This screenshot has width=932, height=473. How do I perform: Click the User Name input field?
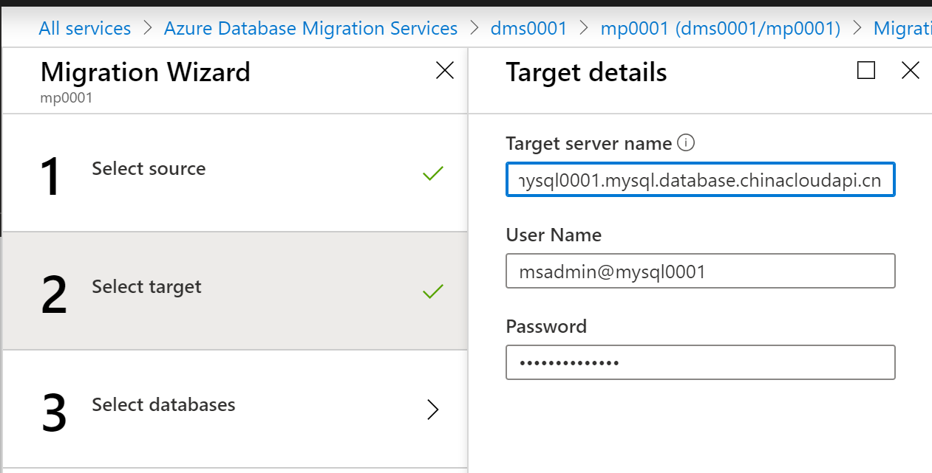[x=700, y=272]
